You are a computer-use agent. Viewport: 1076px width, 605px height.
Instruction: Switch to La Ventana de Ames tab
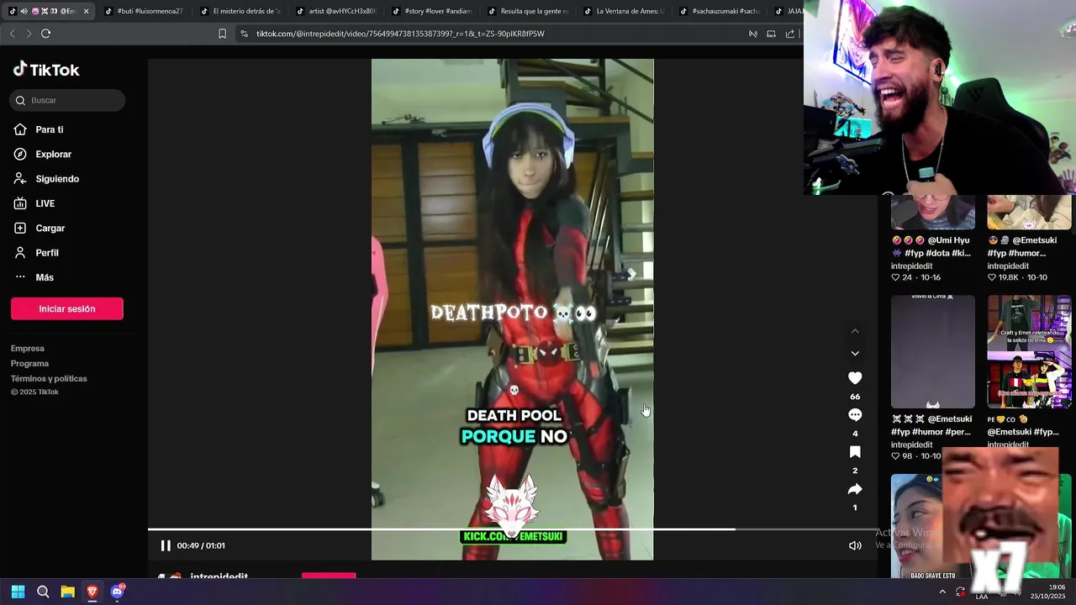click(623, 11)
